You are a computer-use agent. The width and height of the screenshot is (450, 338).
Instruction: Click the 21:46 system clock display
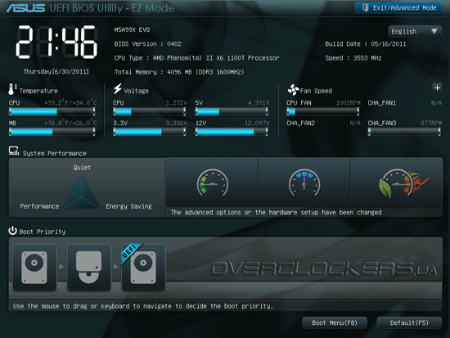[x=56, y=42]
